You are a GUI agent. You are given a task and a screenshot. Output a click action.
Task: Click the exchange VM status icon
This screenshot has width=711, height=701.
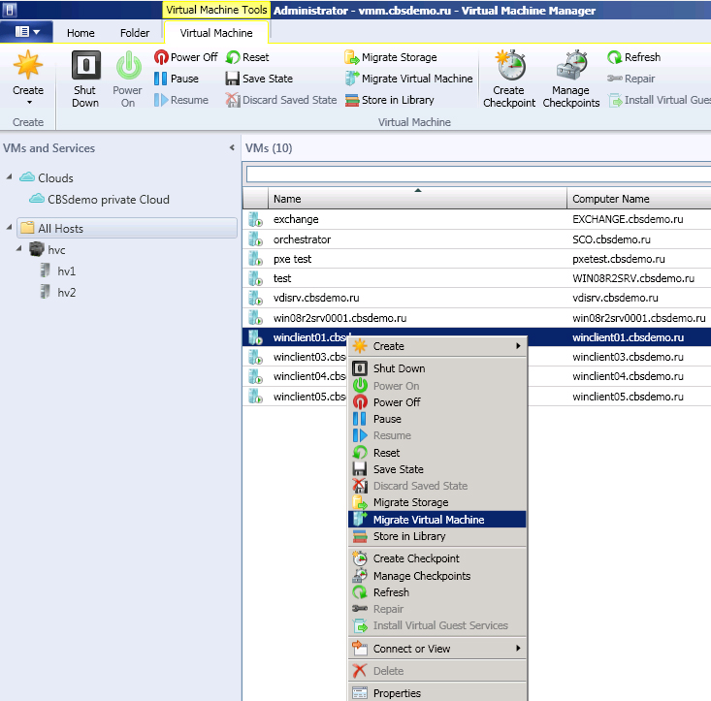pyautogui.click(x=255, y=219)
